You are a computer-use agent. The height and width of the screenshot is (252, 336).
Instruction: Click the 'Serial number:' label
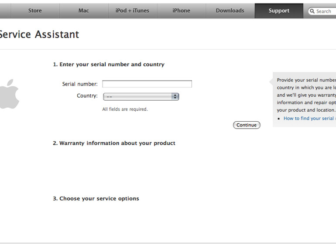click(80, 84)
